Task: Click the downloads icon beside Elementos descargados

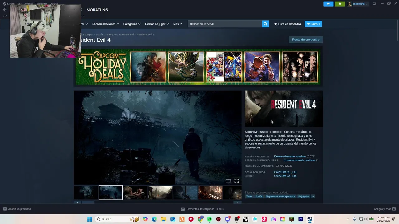Action: (183, 209)
